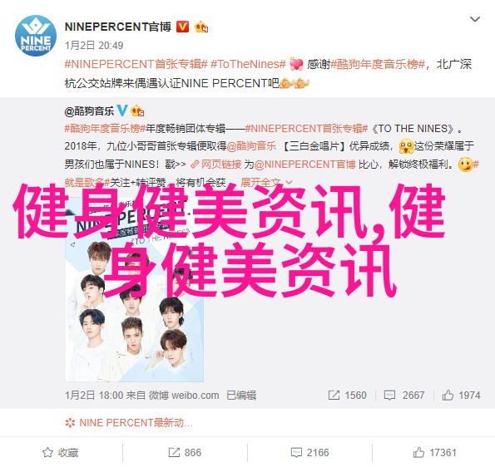
Task: View the group album poster image
Action: (135, 289)
